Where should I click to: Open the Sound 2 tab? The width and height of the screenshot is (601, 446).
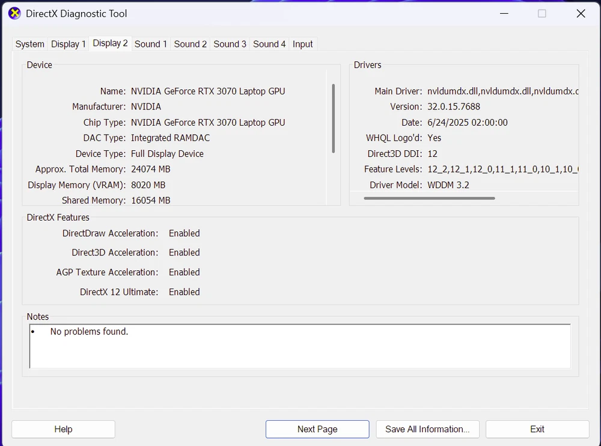click(190, 44)
